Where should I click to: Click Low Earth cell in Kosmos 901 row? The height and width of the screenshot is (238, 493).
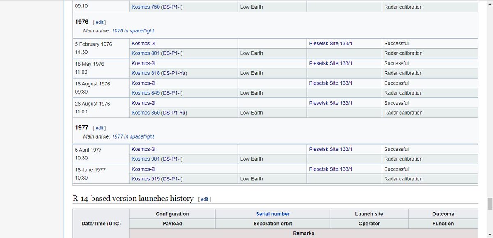272,159
